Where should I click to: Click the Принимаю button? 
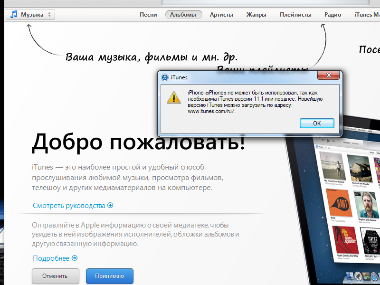[x=110, y=276]
